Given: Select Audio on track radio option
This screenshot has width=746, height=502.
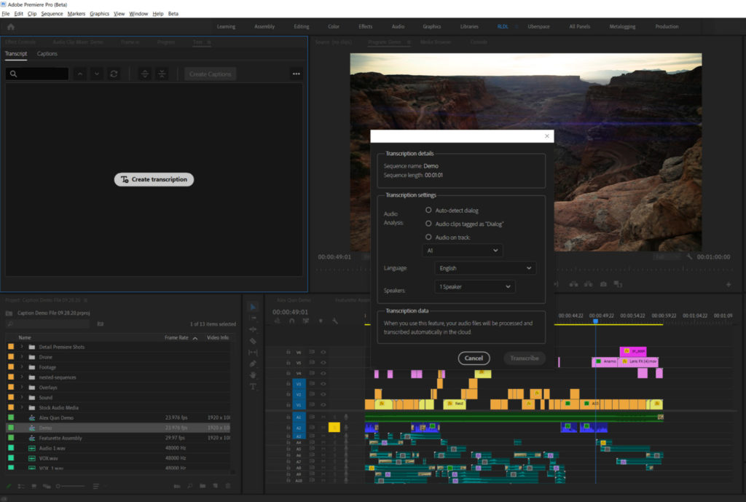Looking at the screenshot, I should tap(428, 237).
